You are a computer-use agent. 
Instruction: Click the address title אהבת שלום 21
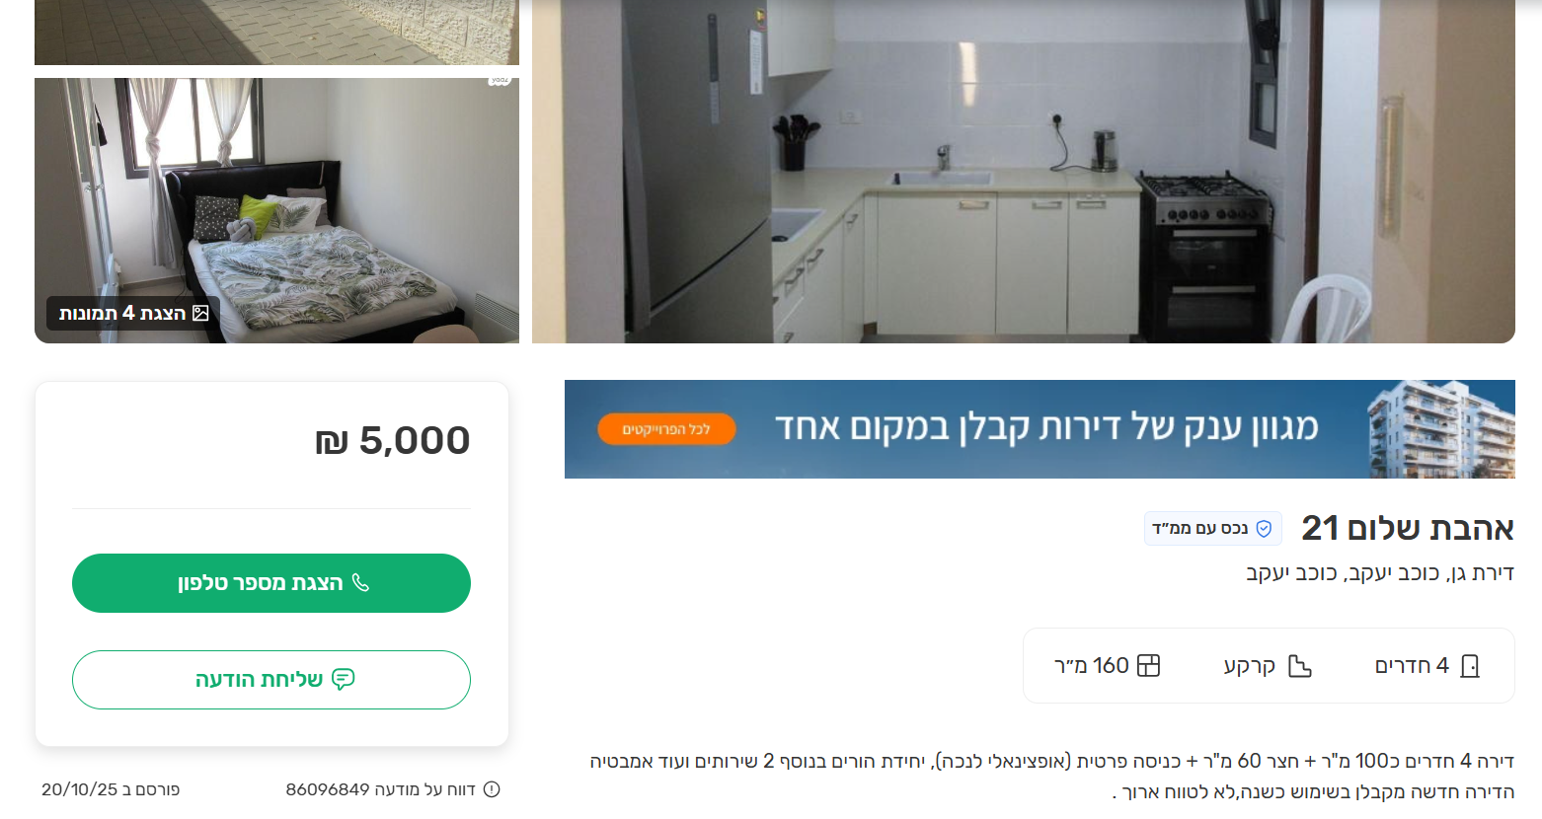[1408, 529]
